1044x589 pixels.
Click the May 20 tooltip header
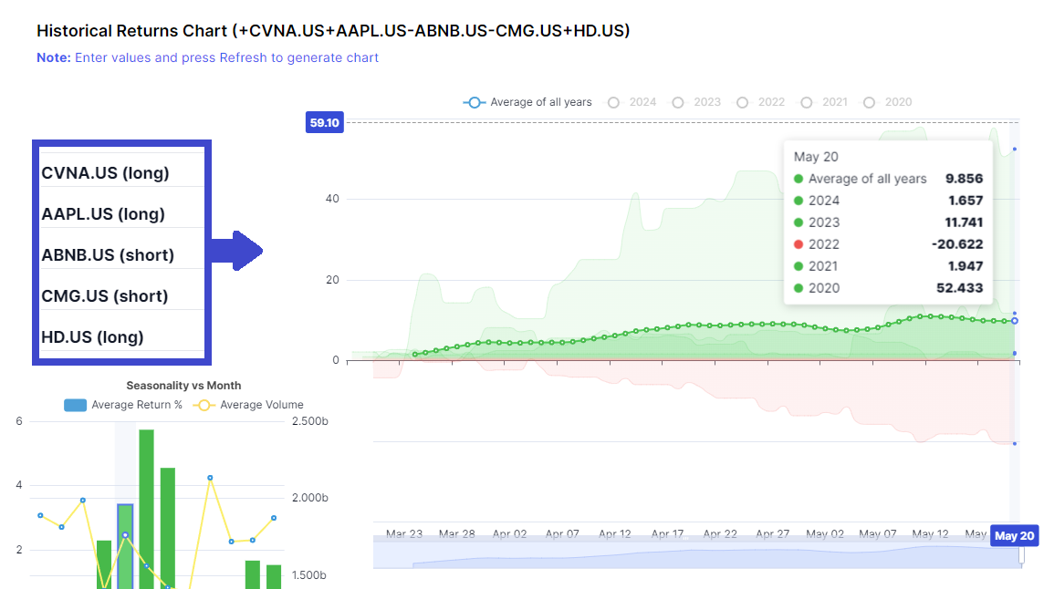point(816,157)
